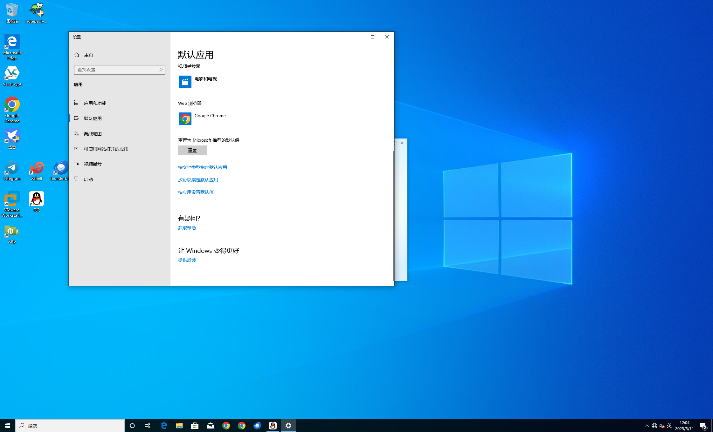Maximize the Settings window

tap(372, 37)
